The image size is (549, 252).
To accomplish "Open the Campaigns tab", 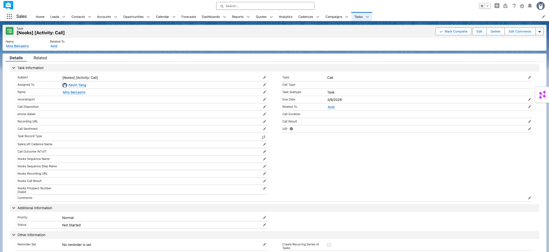I will pyautogui.click(x=334, y=17).
